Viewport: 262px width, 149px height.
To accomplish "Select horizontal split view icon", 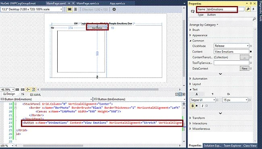I will (180, 94).
